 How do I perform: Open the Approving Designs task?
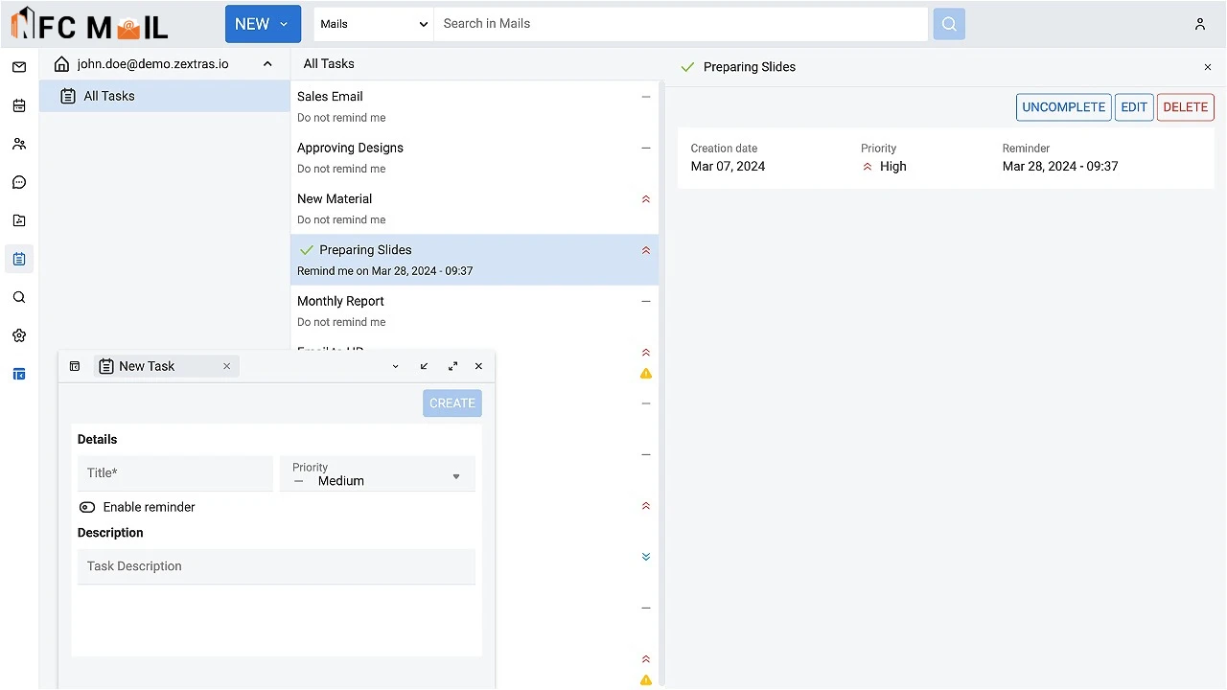click(x=475, y=157)
